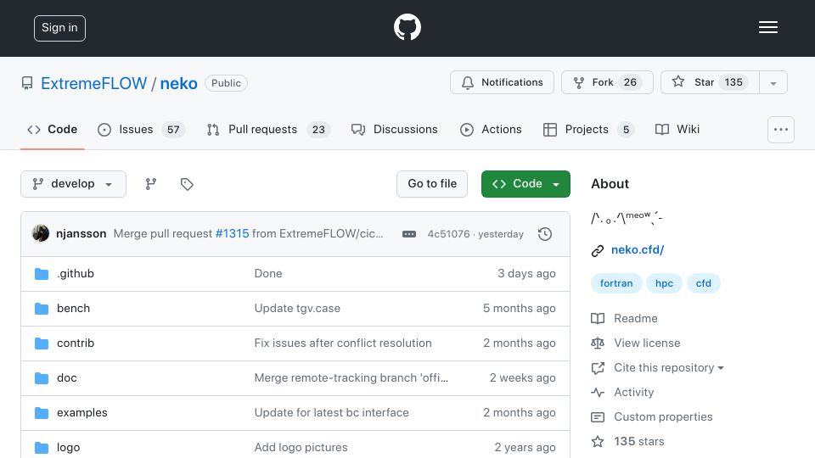Viewport: 815px width, 458px height.
Task: Expand the commit message ellipsis
Action: pos(409,234)
